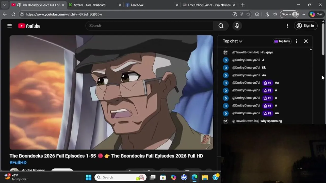Click @DmitryDima-yn7ul on the Kk message
This screenshot has width=326, height=183.
coord(246,68)
